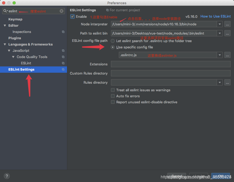Open the .eslintrc.js config dropdown

pos(220,55)
